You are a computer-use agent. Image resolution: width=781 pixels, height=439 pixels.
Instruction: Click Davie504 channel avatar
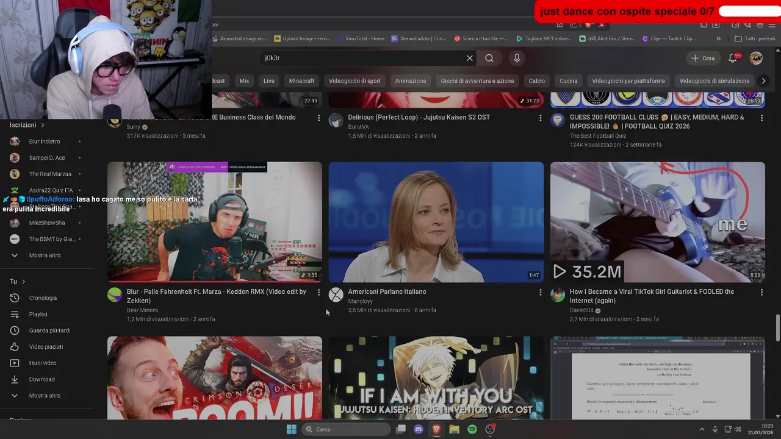558,295
